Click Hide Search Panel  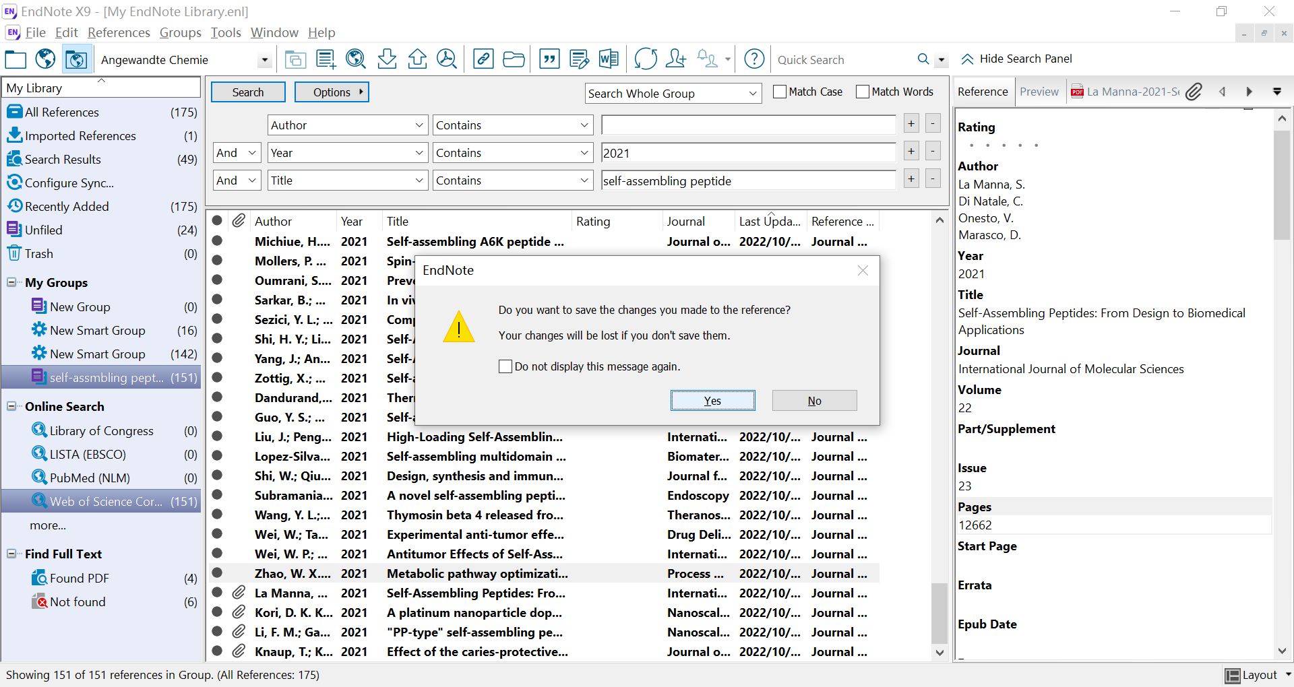click(1016, 59)
